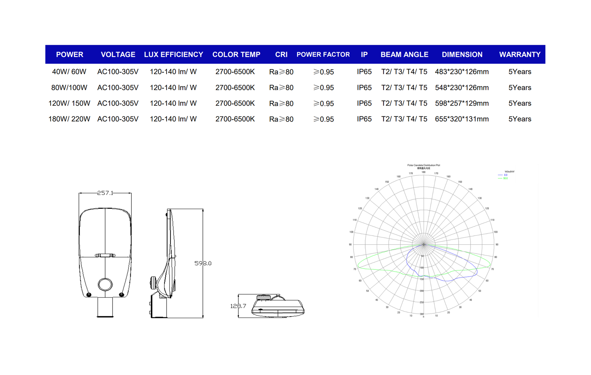Click the POWER column header
Image resolution: width=591 pixels, height=375 pixels.
click(x=70, y=55)
